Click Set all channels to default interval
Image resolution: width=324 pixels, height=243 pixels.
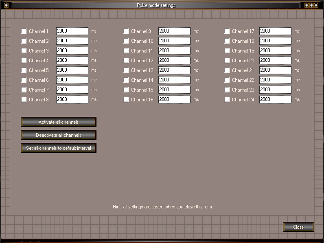pyautogui.click(x=59, y=148)
